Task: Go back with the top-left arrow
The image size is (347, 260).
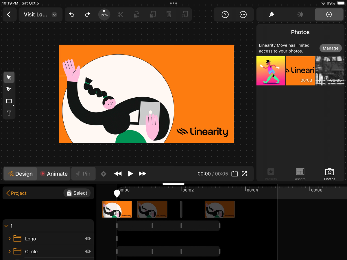Action: click(x=9, y=14)
